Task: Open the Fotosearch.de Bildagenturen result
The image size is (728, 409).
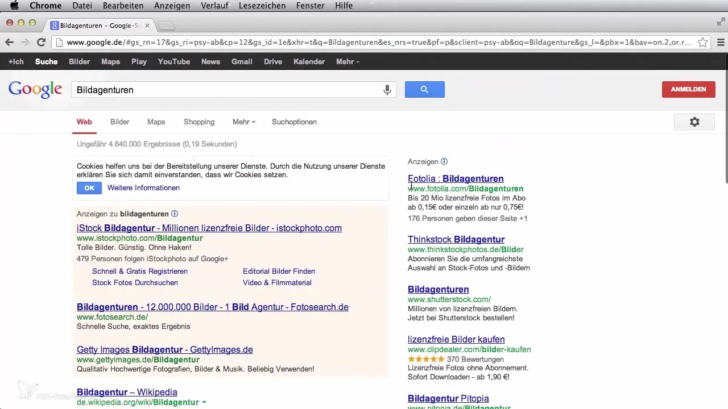Action: [x=213, y=307]
